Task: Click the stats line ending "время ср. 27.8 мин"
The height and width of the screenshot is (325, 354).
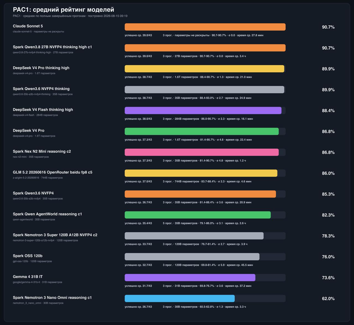Action: point(213,35)
